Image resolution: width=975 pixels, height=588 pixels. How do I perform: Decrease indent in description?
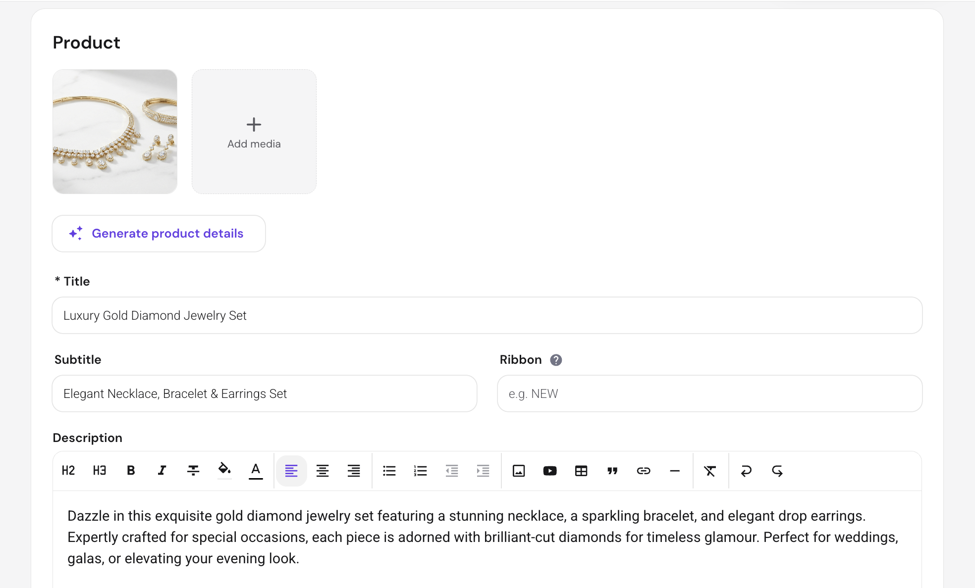tap(452, 471)
